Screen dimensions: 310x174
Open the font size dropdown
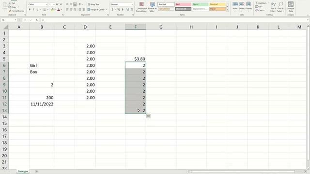coord(54,4)
